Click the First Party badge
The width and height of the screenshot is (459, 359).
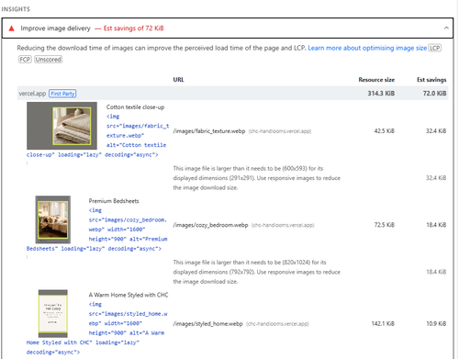[x=62, y=94]
